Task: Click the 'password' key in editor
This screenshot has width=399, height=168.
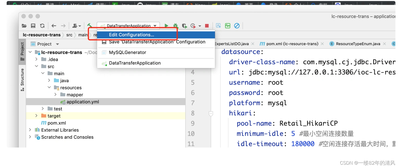Action: pos(245,93)
